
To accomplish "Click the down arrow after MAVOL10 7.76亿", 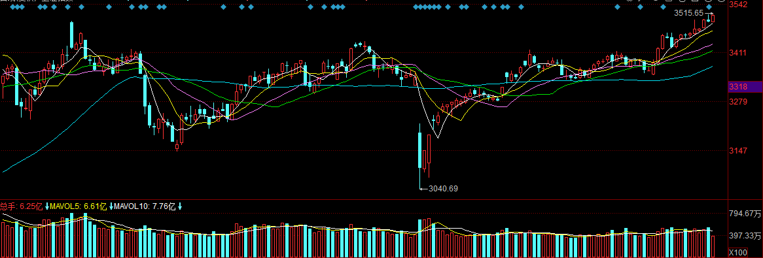I will click(x=179, y=206).
